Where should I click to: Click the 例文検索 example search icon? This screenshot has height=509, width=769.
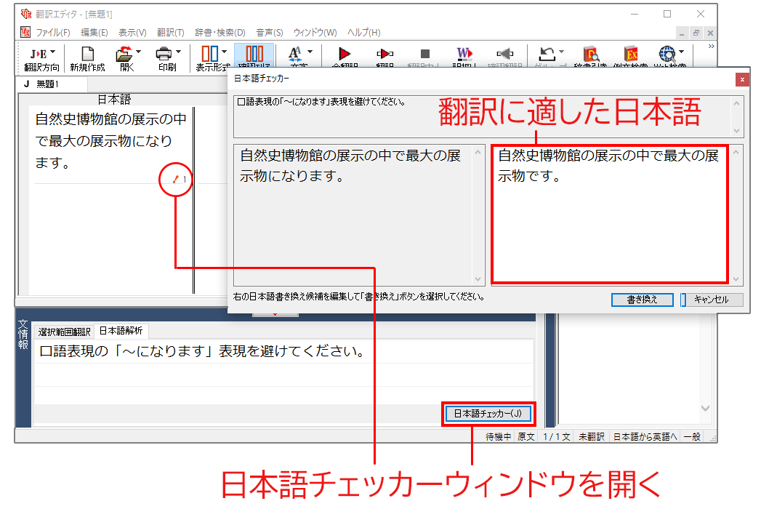(630, 54)
